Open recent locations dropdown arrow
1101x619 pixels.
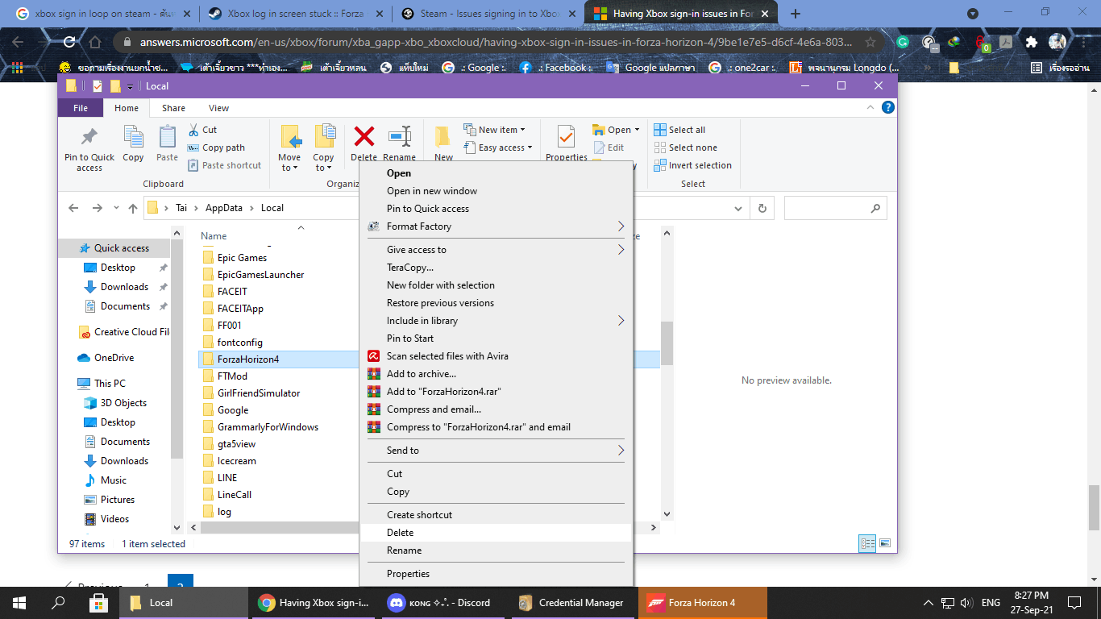pos(116,208)
